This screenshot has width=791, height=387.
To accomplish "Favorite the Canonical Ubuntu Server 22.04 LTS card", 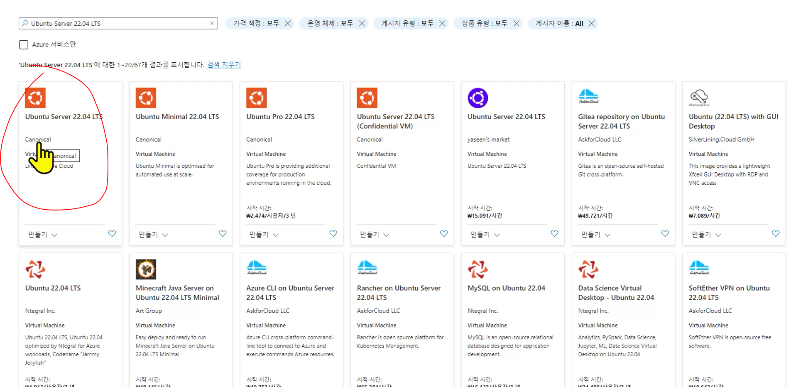I will (112, 234).
